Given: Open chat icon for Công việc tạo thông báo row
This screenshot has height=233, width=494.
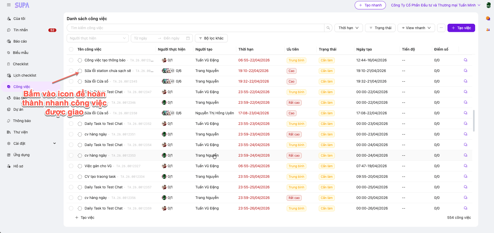Looking at the screenshot, I should (x=466, y=60).
